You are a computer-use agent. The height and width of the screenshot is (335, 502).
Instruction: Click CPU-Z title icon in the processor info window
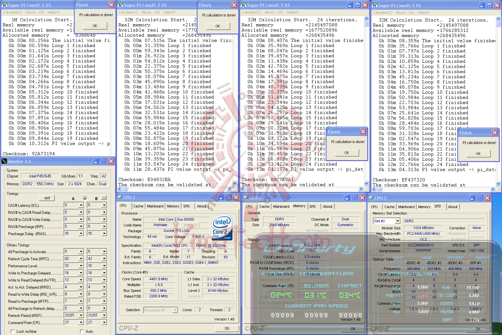(120, 197)
